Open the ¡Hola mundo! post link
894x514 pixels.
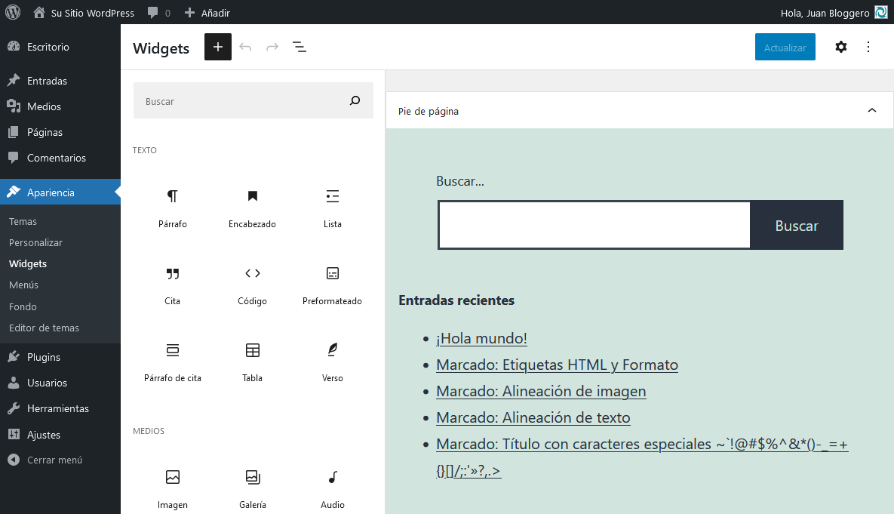point(481,338)
